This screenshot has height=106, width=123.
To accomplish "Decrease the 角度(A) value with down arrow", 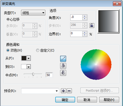I will tap(85, 19).
